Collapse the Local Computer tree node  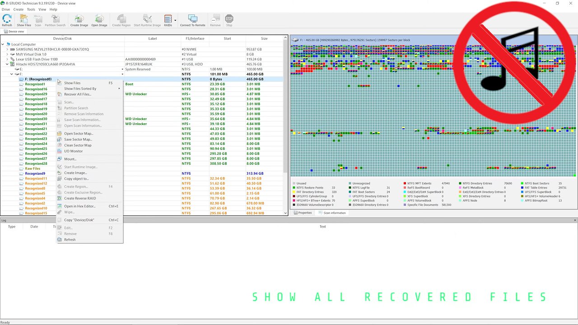3,44
